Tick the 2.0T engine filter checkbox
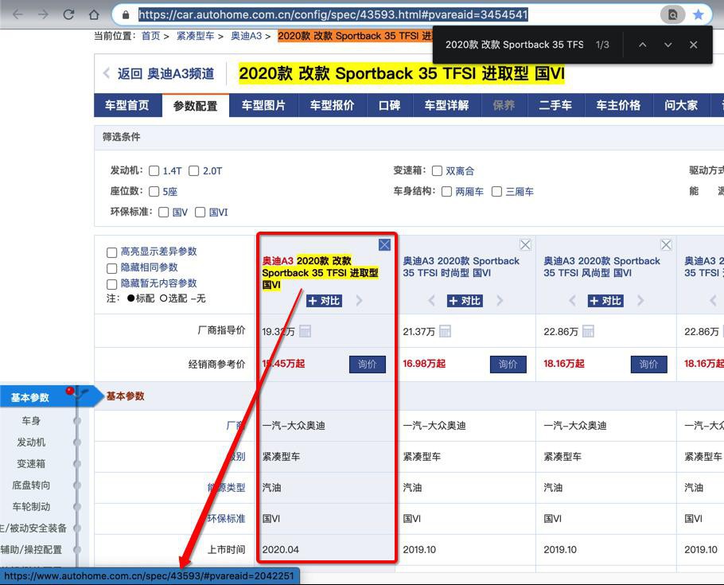The image size is (724, 585). 194,171
